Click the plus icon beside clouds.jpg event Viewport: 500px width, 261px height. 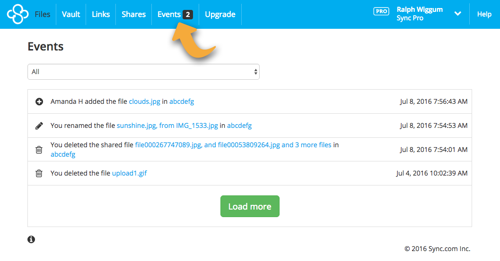pyautogui.click(x=39, y=101)
